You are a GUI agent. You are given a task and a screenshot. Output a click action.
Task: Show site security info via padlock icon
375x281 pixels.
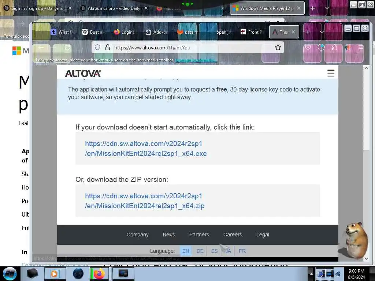[x=108, y=47]
